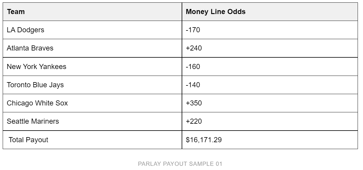The width and height of the screenshot is (363, 170).
Task: Click the Atlanta Braves team cell
Action: coord(92,48)
